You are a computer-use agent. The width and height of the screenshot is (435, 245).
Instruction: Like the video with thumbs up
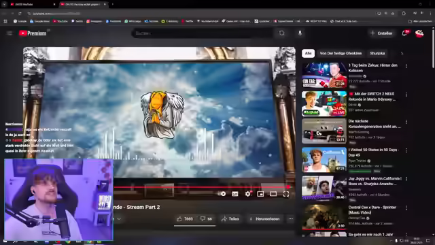(185, 219)
